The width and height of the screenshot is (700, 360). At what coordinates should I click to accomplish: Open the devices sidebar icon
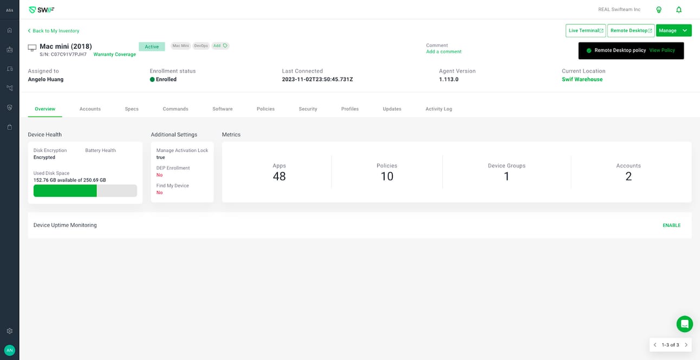[x=9, y=69]
